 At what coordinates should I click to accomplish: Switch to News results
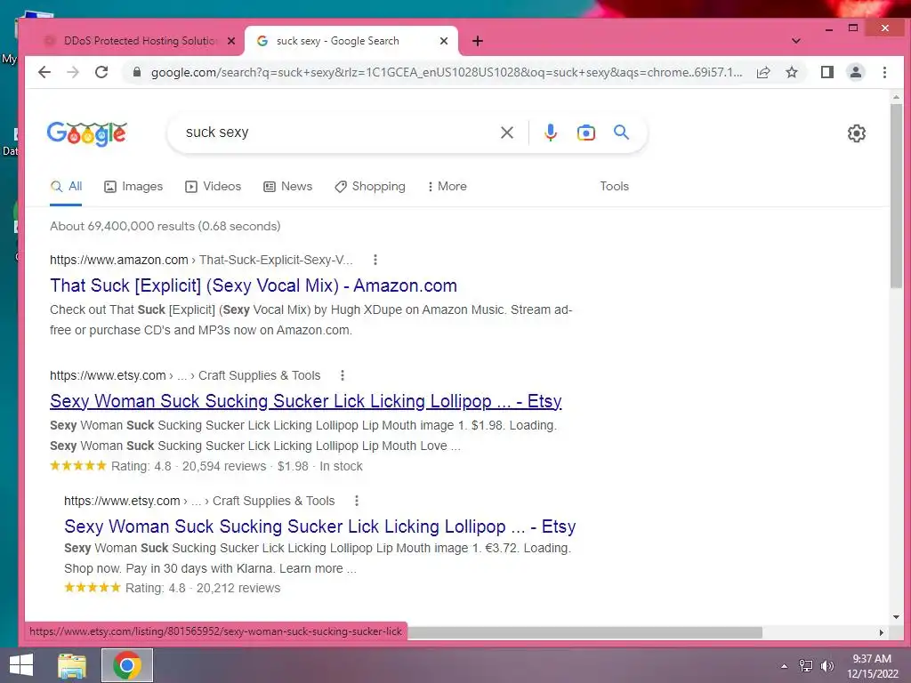[x=287, y=187]
